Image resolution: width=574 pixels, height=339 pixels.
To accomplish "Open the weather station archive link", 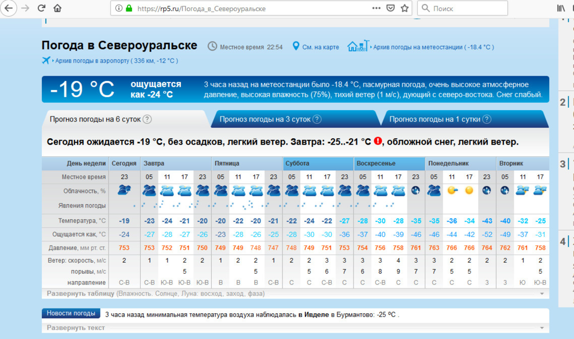I will (432, 47).
